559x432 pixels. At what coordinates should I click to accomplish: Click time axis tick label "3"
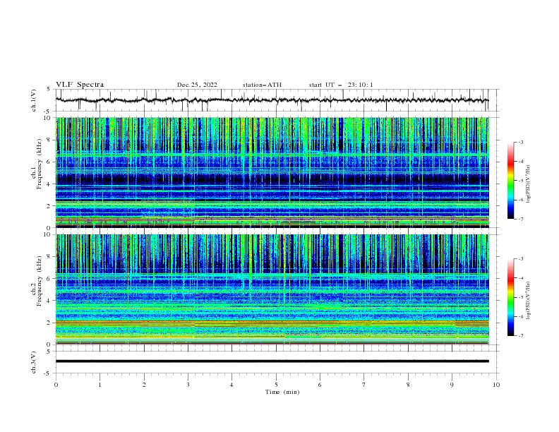click(188, 385)
